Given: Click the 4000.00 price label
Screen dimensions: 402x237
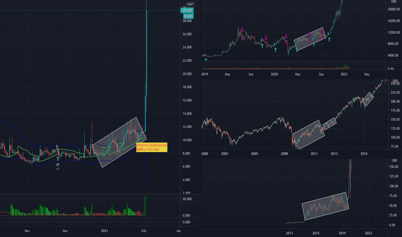Looking at the screenshot, I should 394,55.
